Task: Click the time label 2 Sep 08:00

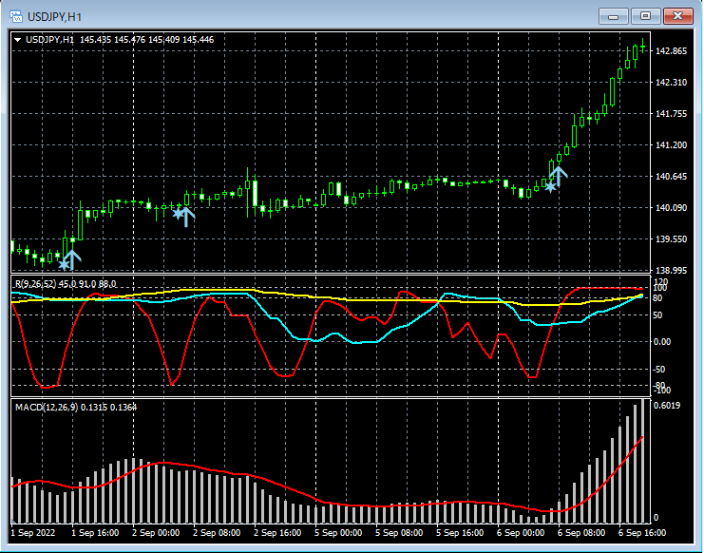Action: [217, 533]
